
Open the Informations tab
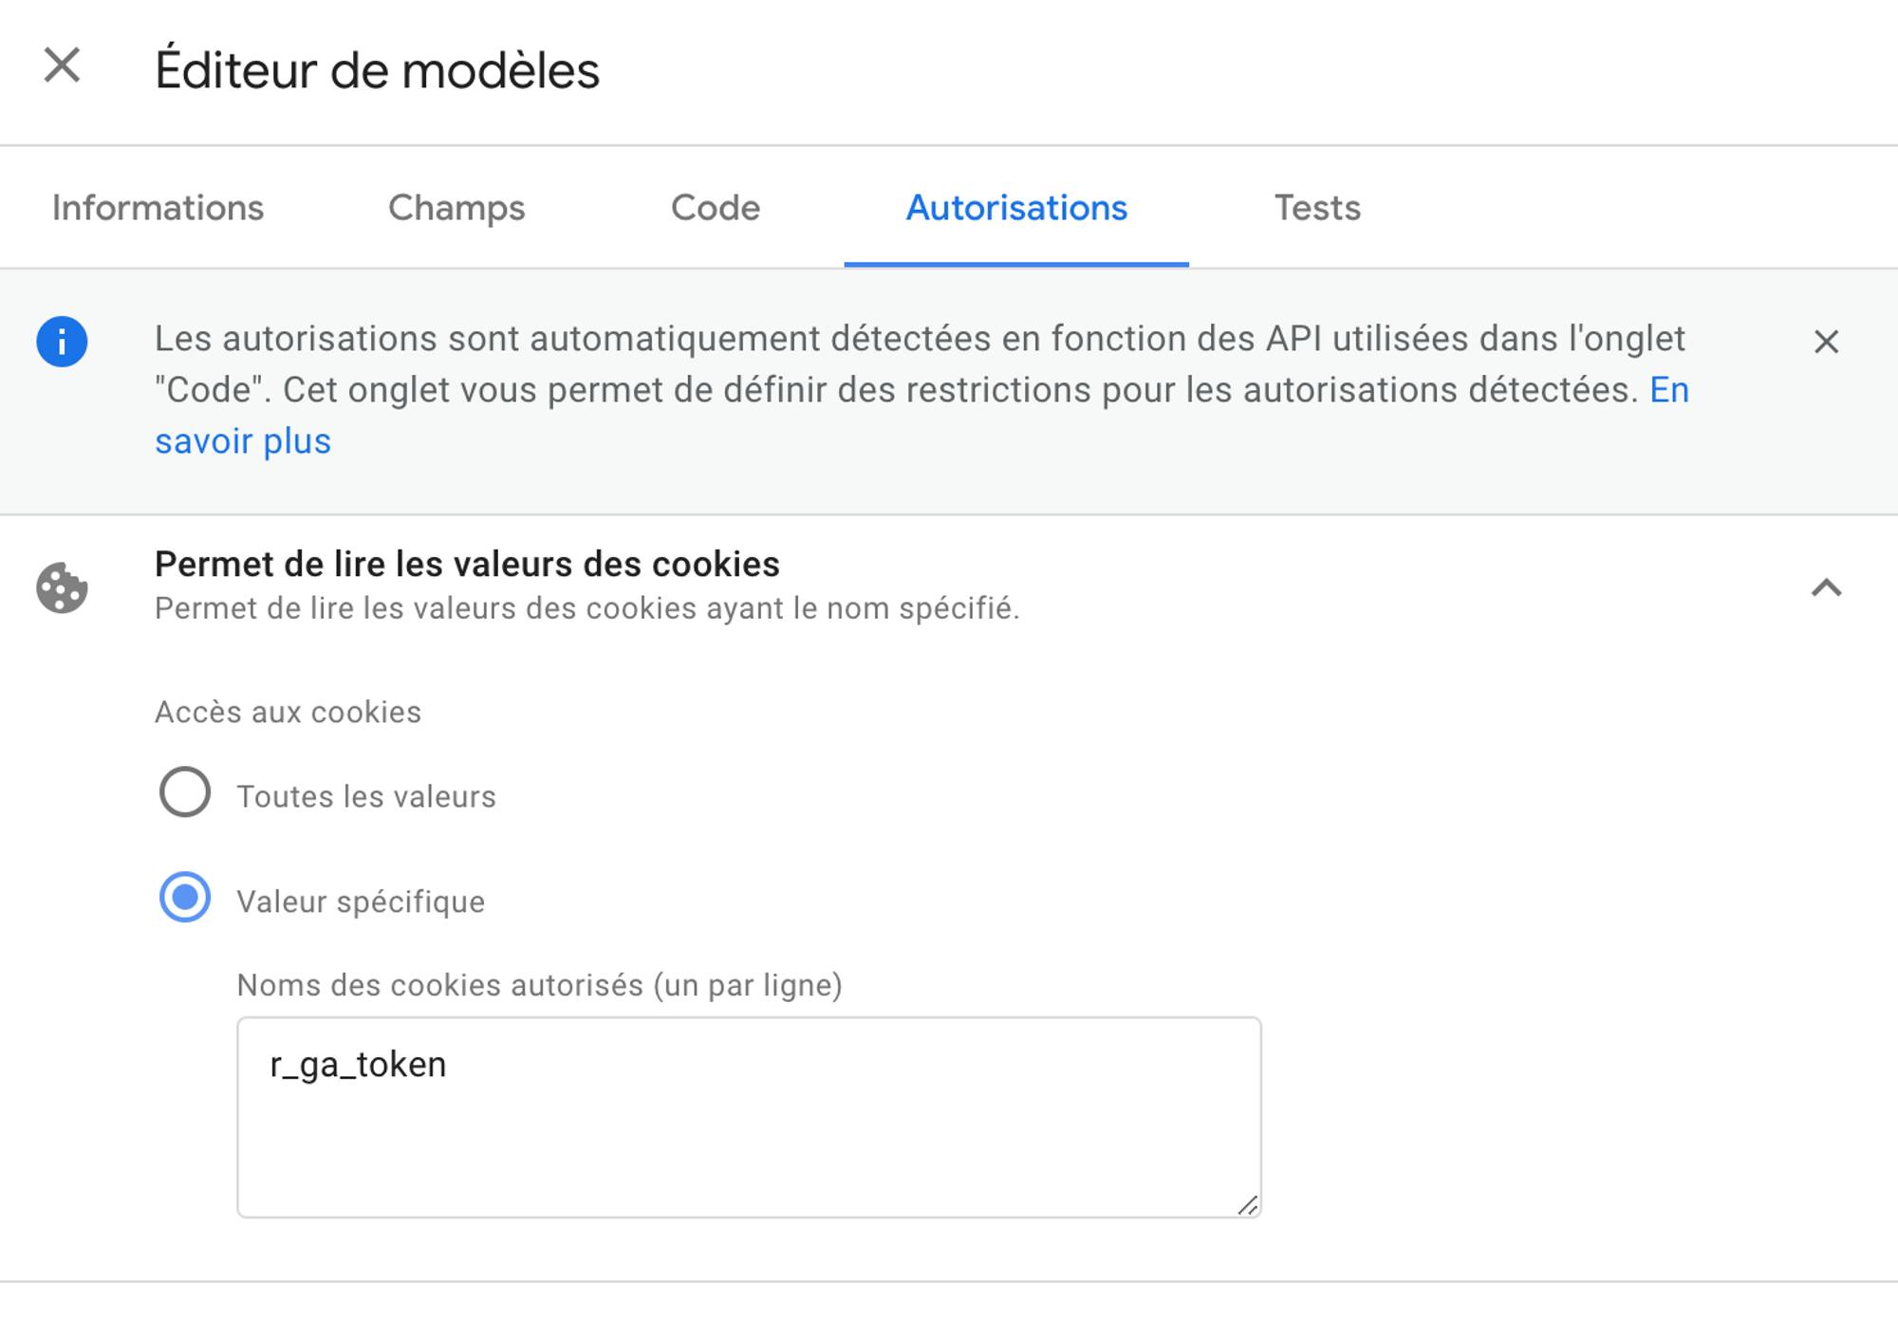(x=158, y=208)
